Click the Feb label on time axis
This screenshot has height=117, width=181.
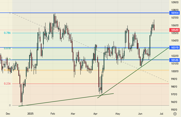[53, 113]
